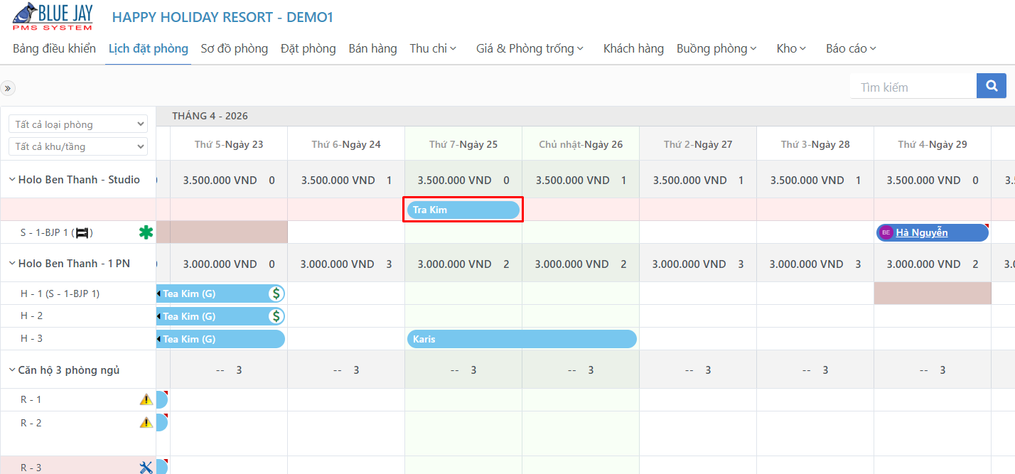This screenshot has width=1015, height=474.
Task: Click the partial booking bar on R - 1
Action: click(x=162, y=400)
